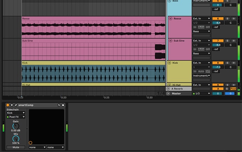This screenshot has width=242, height=152.
Task: Click the 0:20 time ruler marker
Action: [64, 98]
